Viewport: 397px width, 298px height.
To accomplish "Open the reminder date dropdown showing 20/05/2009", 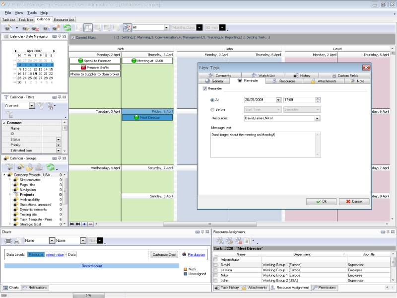I will pos(278,100).
